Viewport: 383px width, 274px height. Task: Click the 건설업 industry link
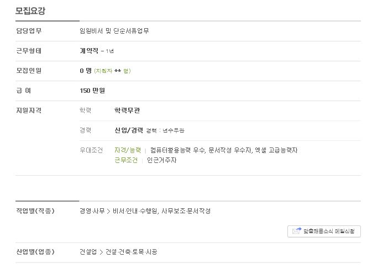click(x=88, y=252)
